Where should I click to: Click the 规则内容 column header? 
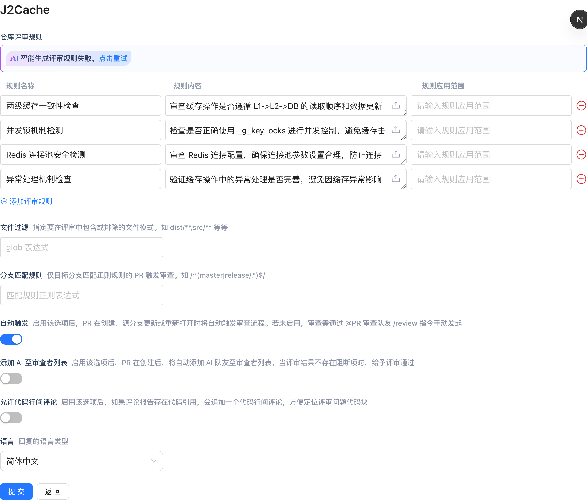click(x=188, y=86)
